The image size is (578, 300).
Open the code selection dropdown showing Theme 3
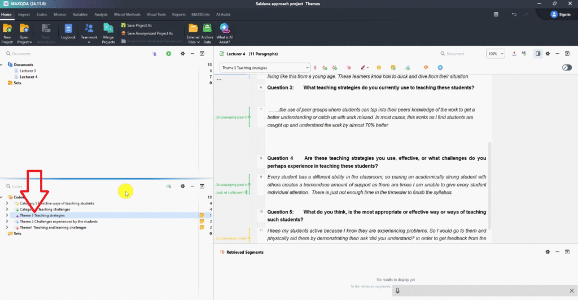(x=265, y=68)
